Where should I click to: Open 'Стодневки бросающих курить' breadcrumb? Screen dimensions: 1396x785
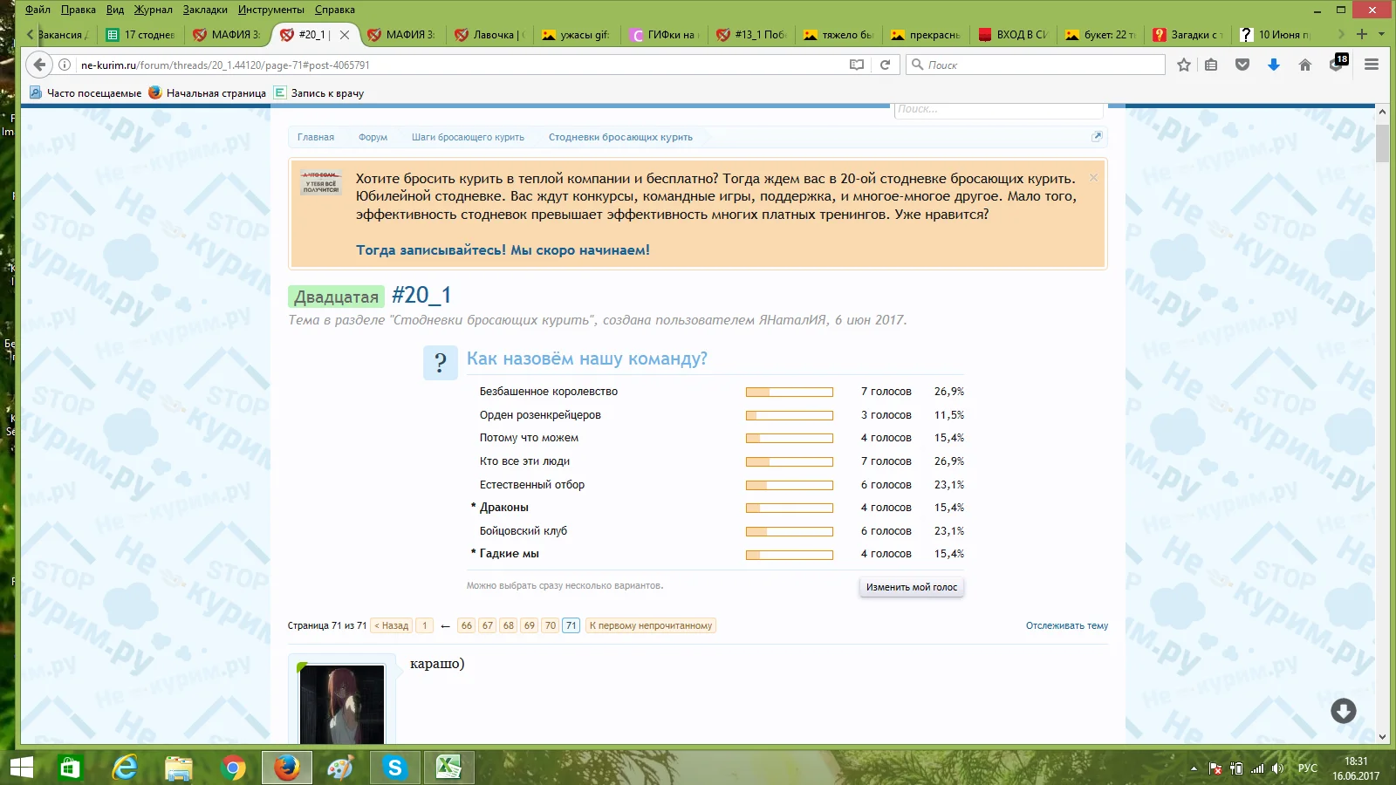[x=620, y=137]
